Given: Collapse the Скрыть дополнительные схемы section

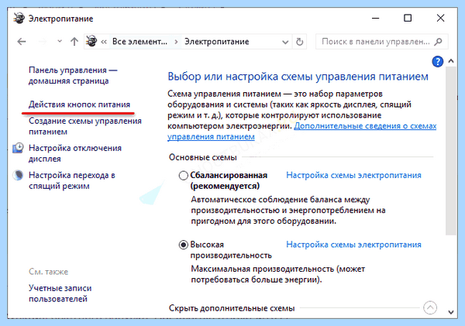Looking at the screenshot, I should coord(430,307).
